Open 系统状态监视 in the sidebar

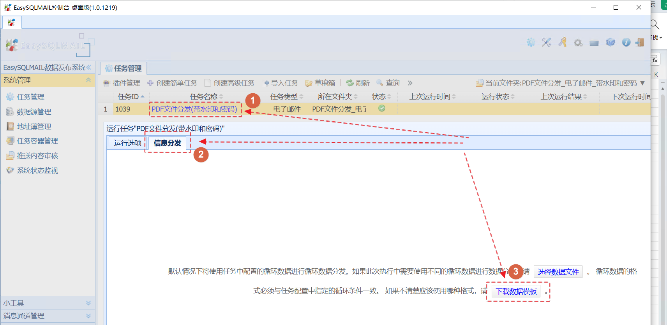37,170
